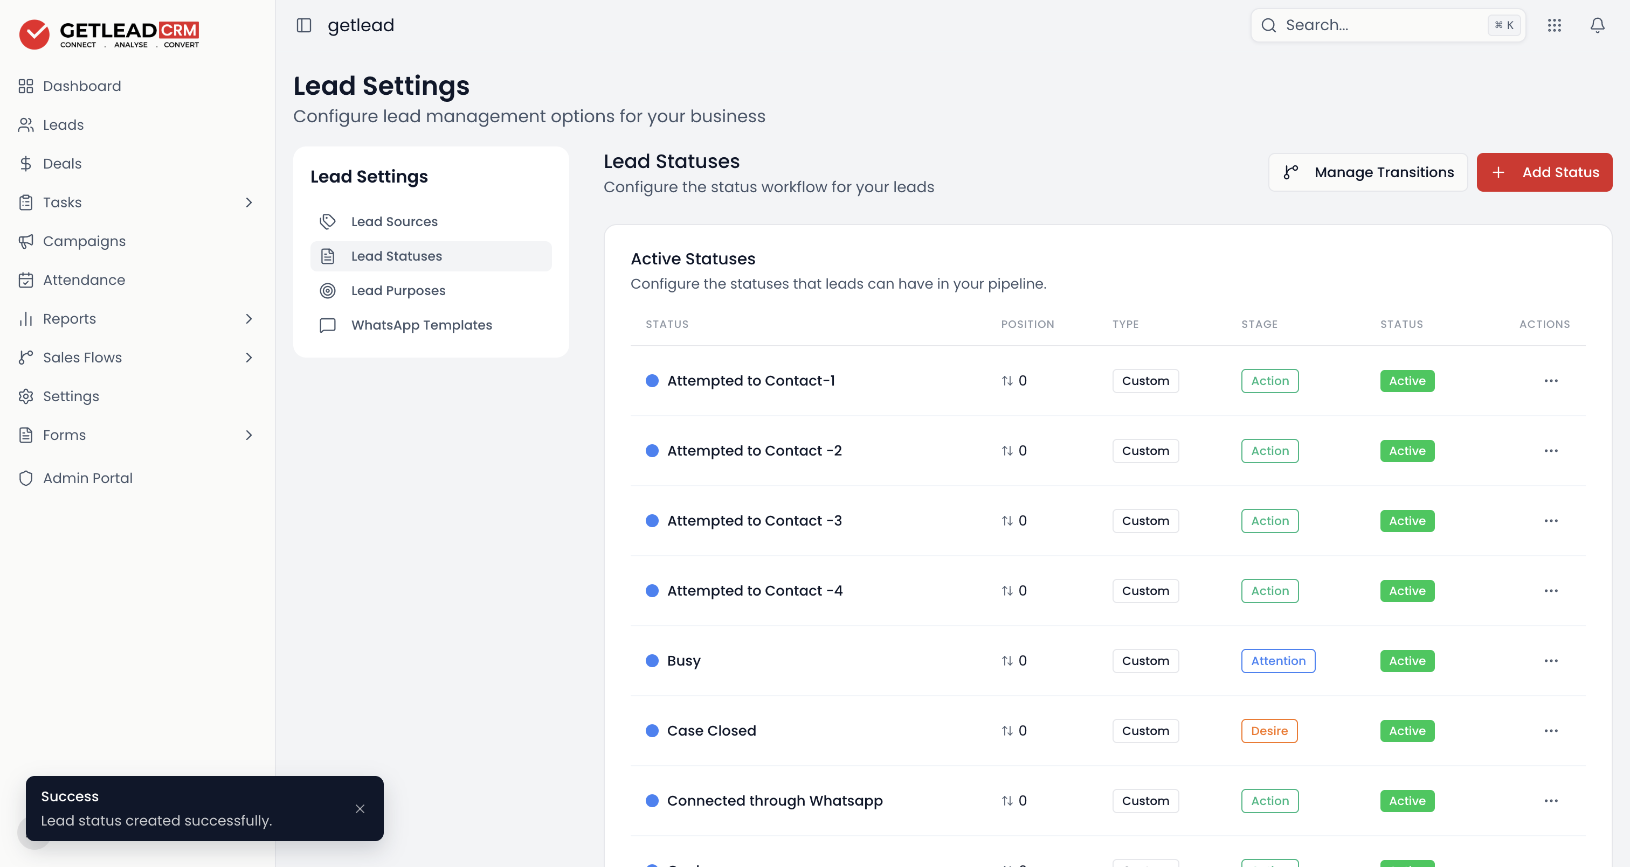Expand the Reports submenu
This screenshot has height=867, width=1630.
[x=248, y=319]
